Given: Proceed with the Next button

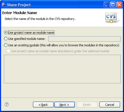Looking at the screenshot, I should click(x=65, y=105).
